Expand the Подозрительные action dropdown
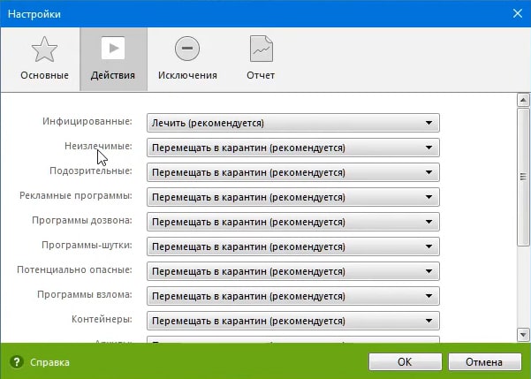Screen dimensions: 531x379 tap(293, 171)
